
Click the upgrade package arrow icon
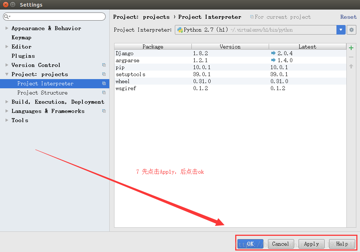coord(351,66)
